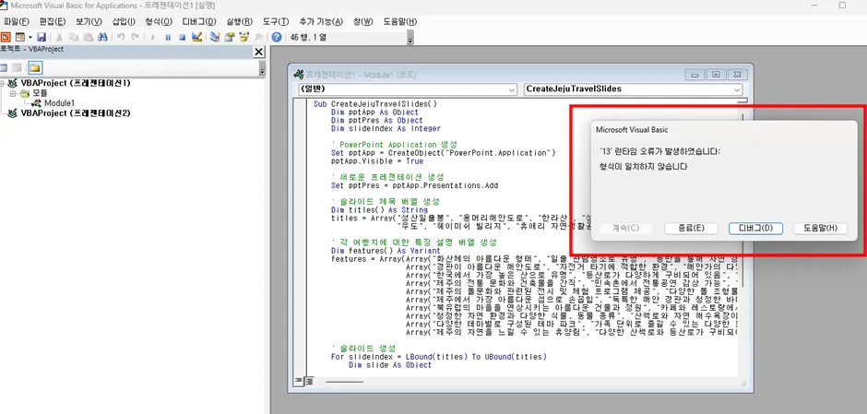The width and height of the screenshot is (867, 414).
Task: Click the Toolbox toolbar icon
Action: click(x=258, y=37)
